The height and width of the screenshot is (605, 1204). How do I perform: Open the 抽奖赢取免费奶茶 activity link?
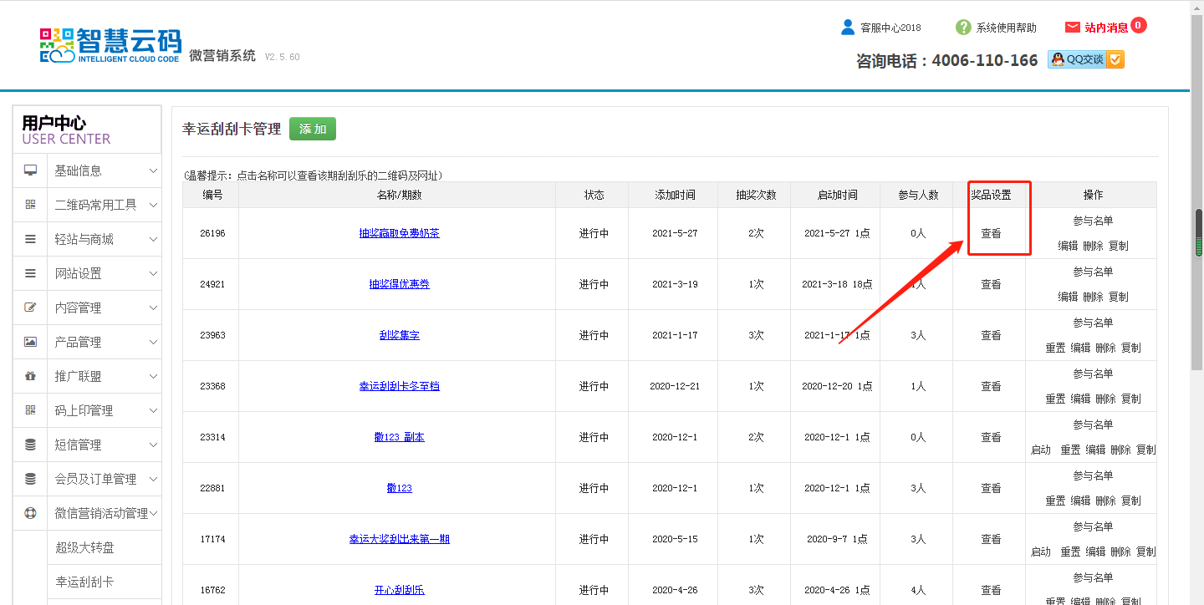tap(399, 233)
